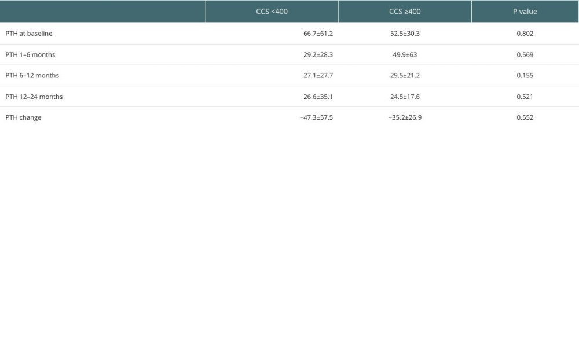The image size is (579, 347).
Task: Select the 'PTH 1–6 months' row label
Action: [x=30, y=54]
